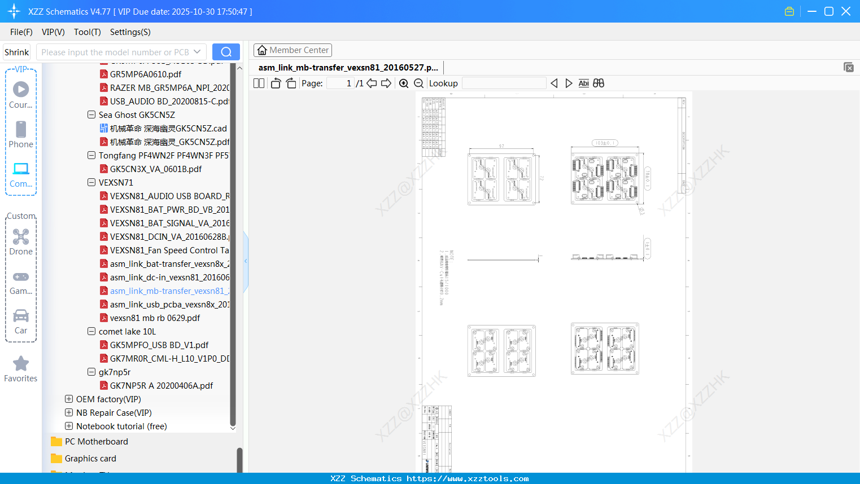Click the file tree scroll-down arrow
This screenshot has width=860, height=484.
pos(233,429)
